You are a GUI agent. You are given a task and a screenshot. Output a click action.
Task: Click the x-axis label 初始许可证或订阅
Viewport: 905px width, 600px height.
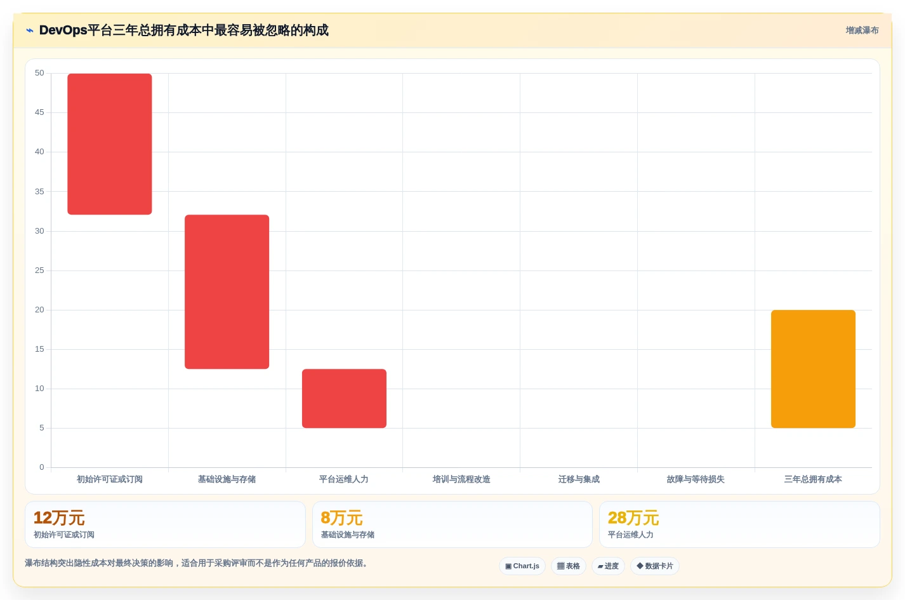tap(110, 479)
